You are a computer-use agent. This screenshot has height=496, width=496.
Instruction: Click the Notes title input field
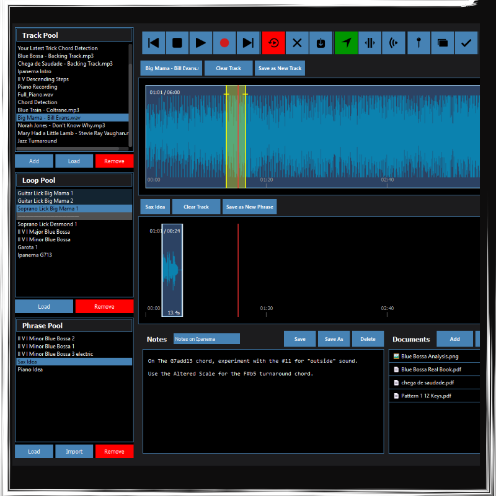[x=206, y=339]
